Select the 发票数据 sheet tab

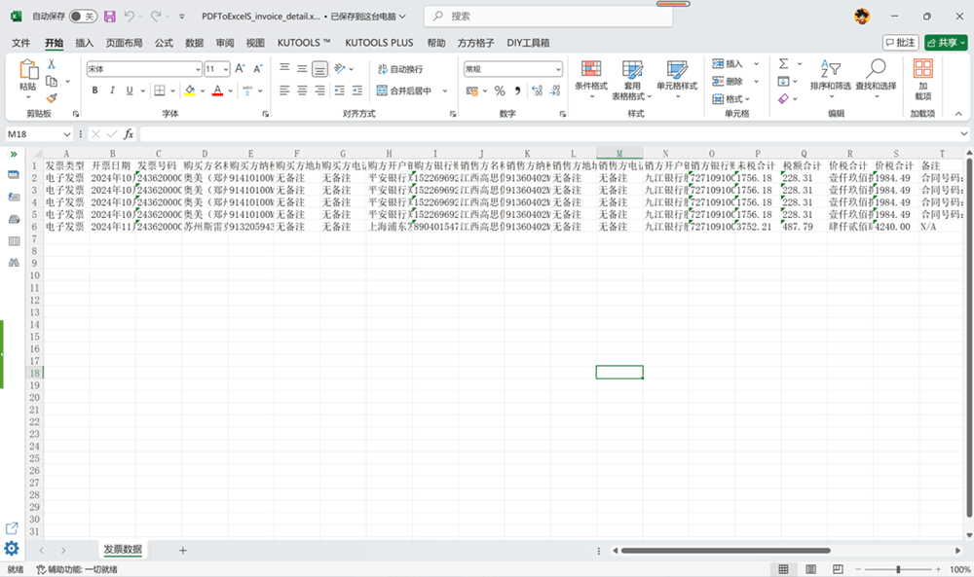pyautogui.click(x=123, y=549)
